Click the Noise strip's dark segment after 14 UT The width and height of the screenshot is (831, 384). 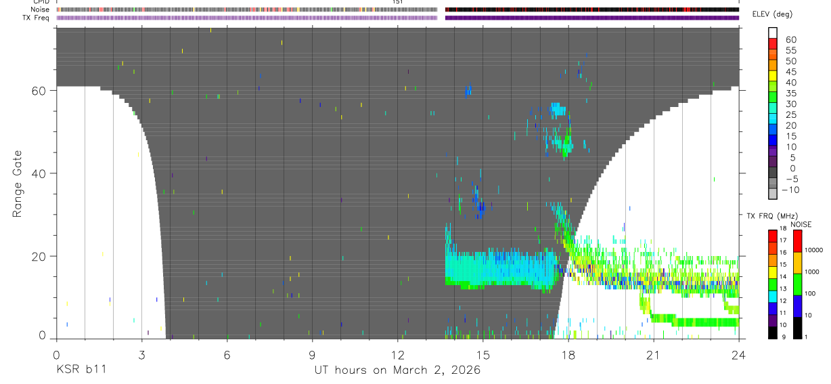click(x=591, y=9)
